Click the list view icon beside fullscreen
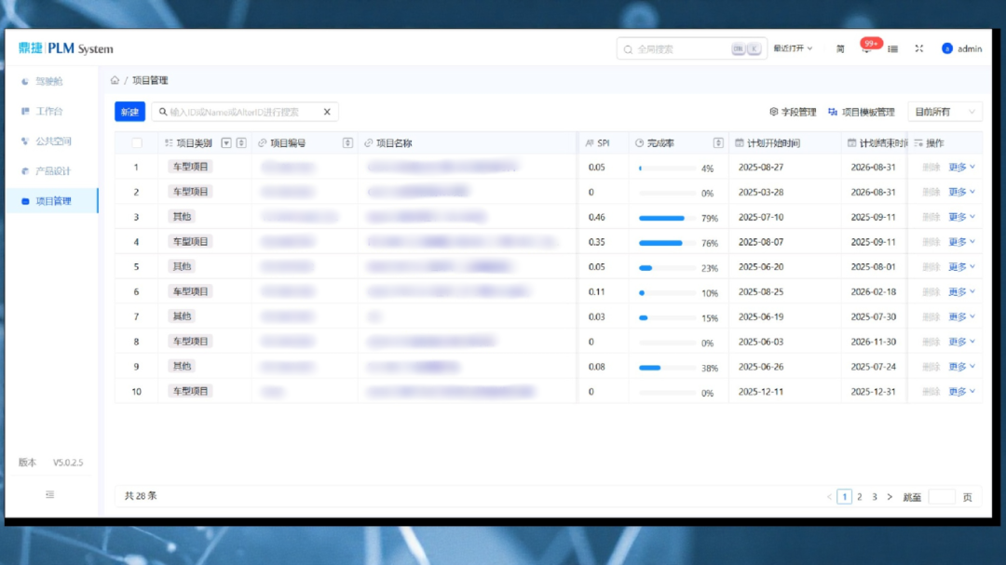 coord(892,48)
